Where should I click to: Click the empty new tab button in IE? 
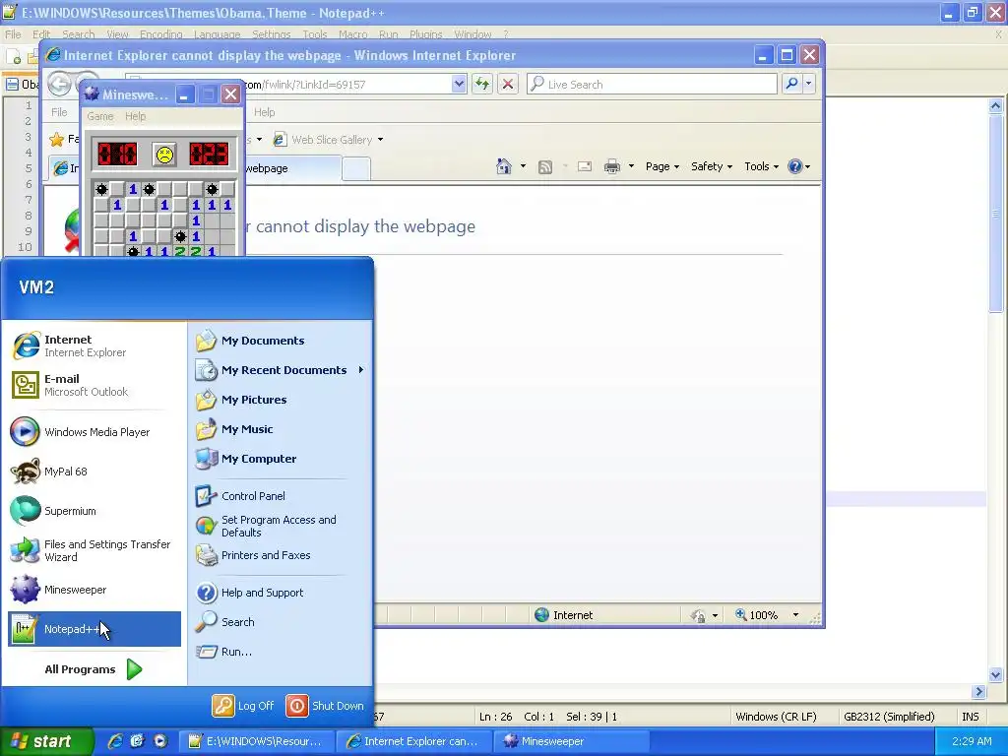pos(356,168)
